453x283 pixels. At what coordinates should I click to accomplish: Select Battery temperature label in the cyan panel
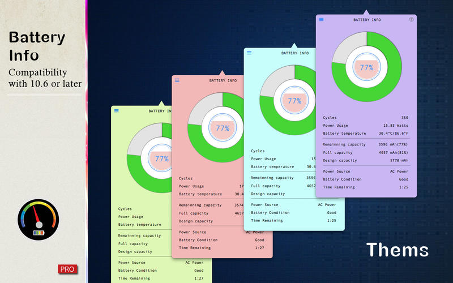(272, 166)
